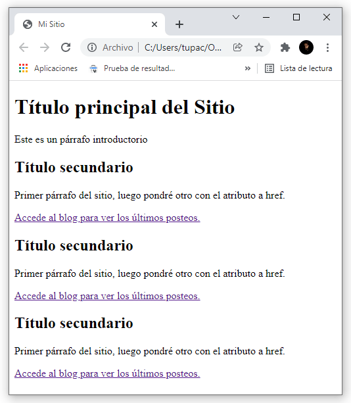Screen dimensions: 351x403
Task: Follow the first Accede al blog link
Action: pyautogui.click(x=107, y=218)
